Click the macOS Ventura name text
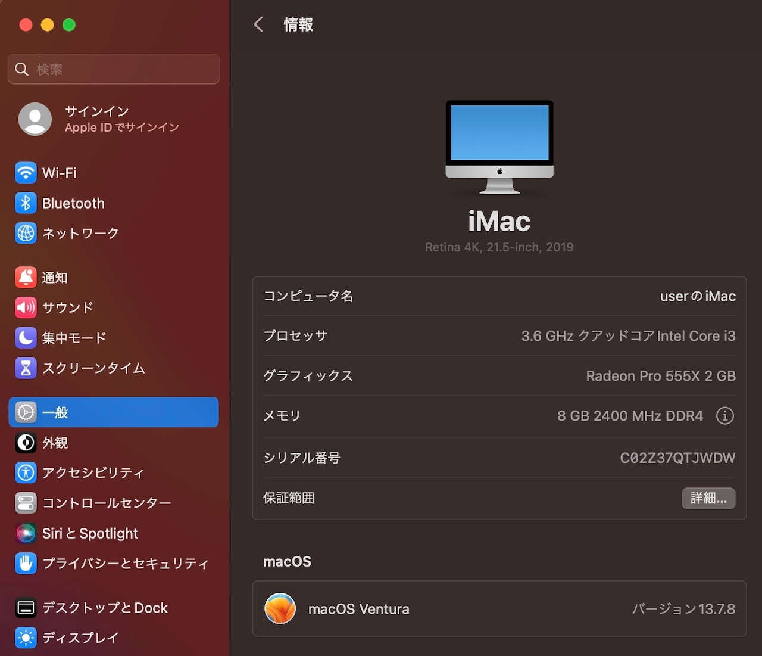Screen dimensions: 762x656 (359, 609)
